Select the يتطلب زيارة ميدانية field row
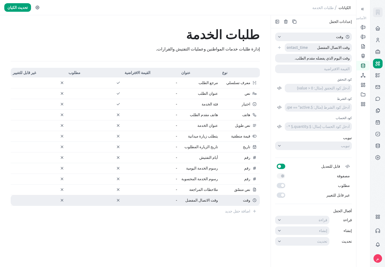385x267 pixels. (135, 136)
